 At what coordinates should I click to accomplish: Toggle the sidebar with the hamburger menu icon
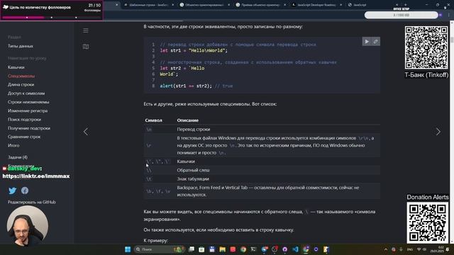click(x=86, y=30)
